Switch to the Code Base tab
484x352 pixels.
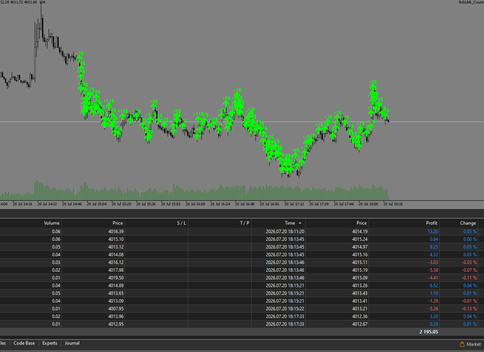[24, 343]
